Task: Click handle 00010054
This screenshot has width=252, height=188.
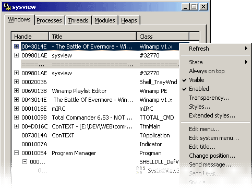Action: [x=34, y=153]
